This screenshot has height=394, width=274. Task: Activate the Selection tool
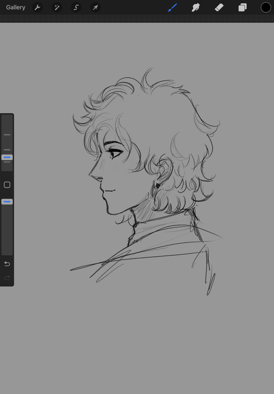(76, 7)
